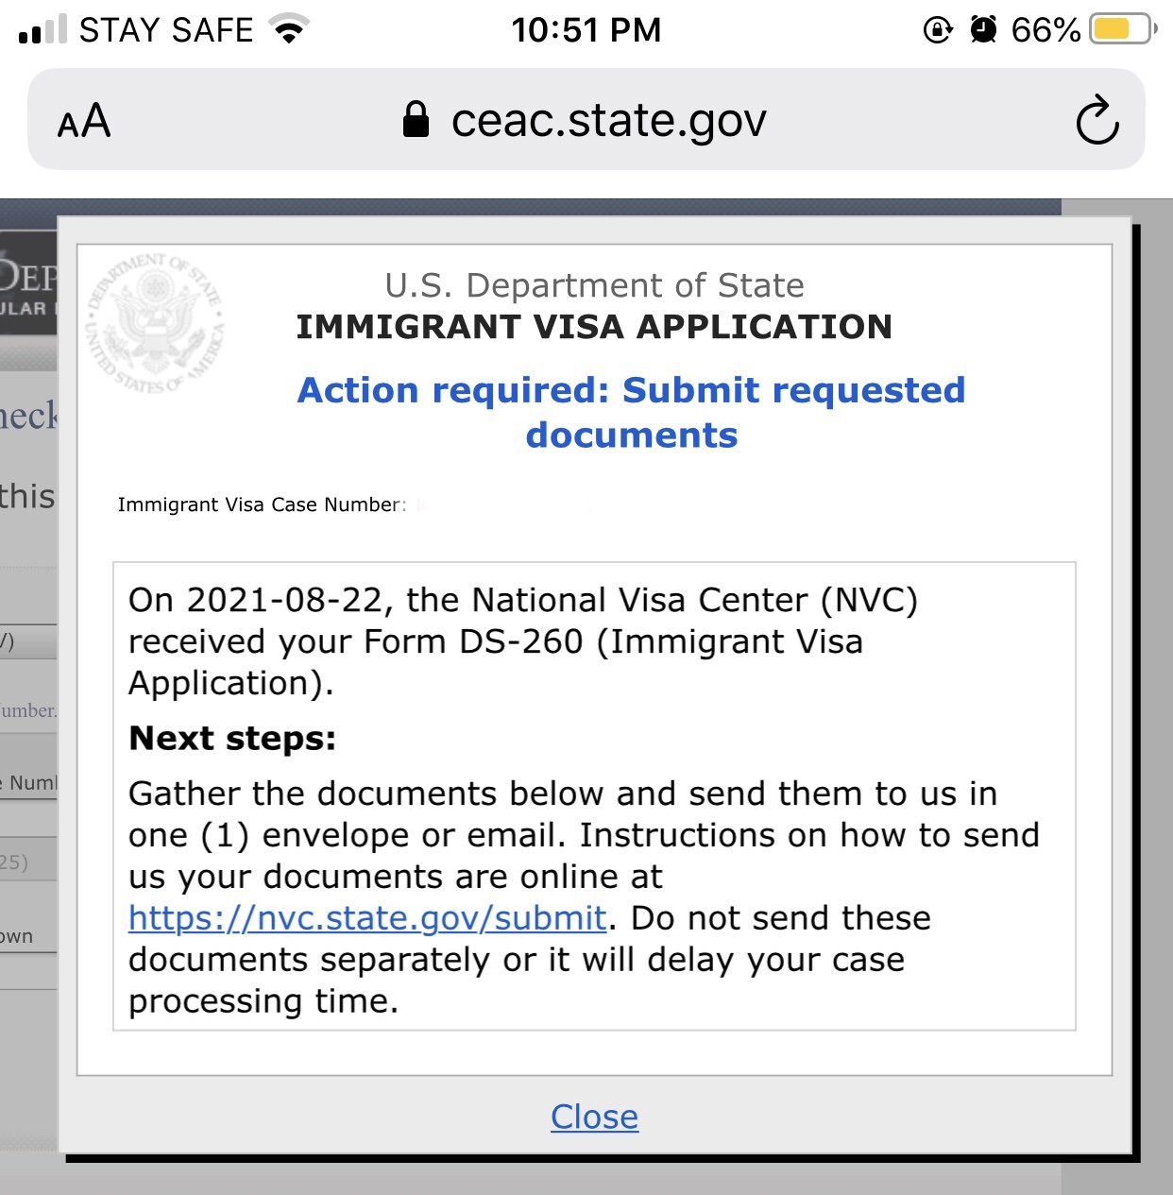
Task: Tap the 10:51 PM clock
Action: (586, 30)
